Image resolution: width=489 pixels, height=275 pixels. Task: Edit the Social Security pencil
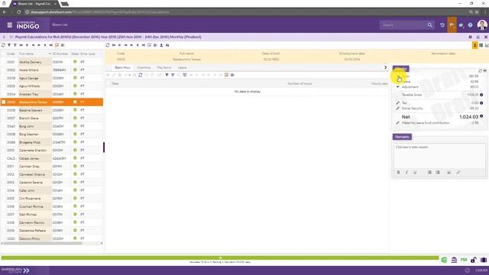397,108
